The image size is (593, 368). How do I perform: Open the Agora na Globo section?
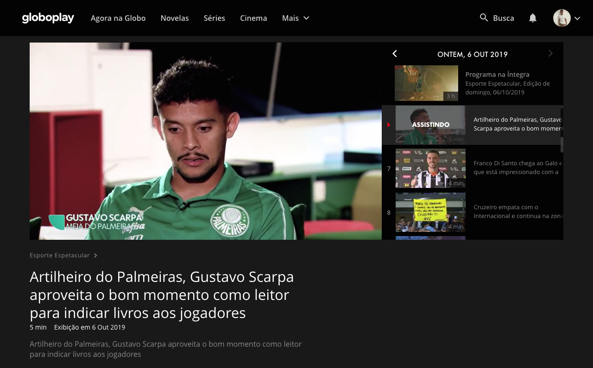click(x=118, y=18)
